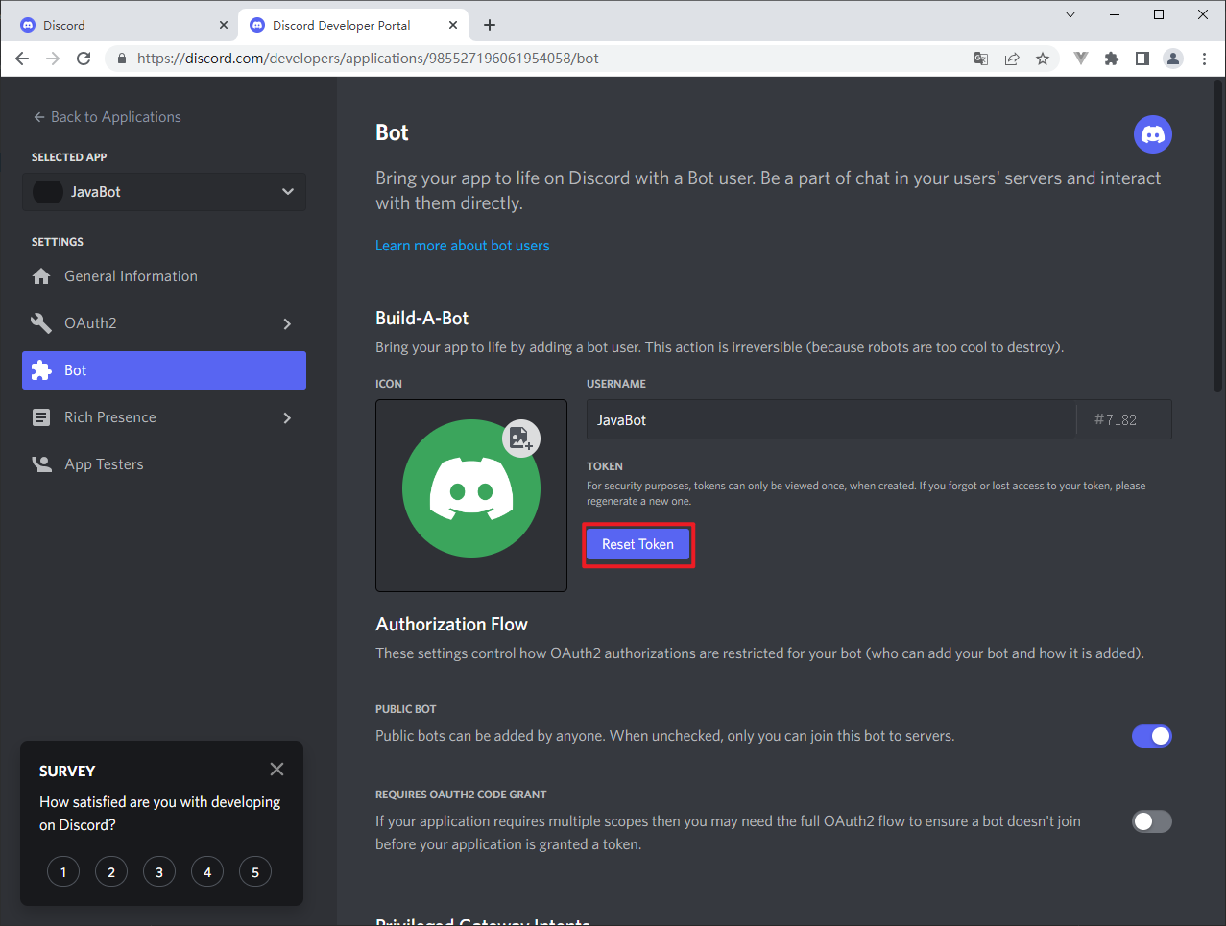Screen dimensions: 1226x926
Task: Select survey rating 2
Action: (x=111, y=872)
